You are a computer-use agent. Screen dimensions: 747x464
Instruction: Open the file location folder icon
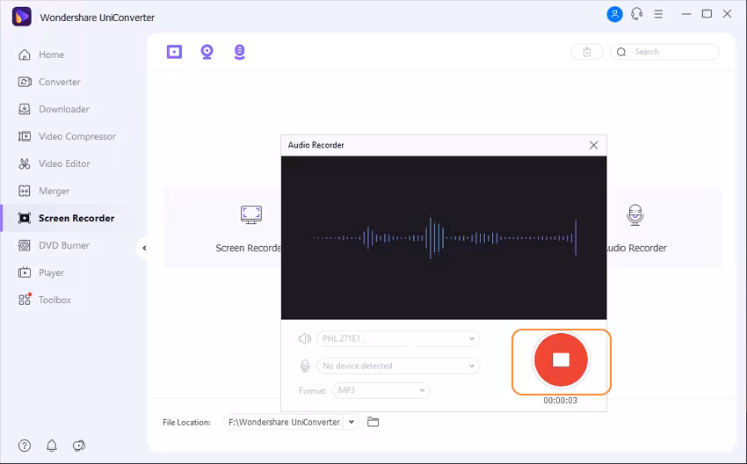click(x=373, y=422)
